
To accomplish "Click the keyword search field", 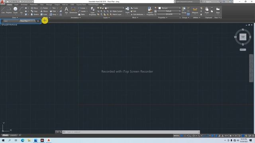I will pyautogui.click(x=188, y=2).
